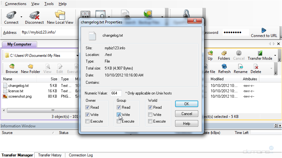Screen dimensions: 282x158
Task: Click the Cancel button in the dialog
Action: point(187,114)
